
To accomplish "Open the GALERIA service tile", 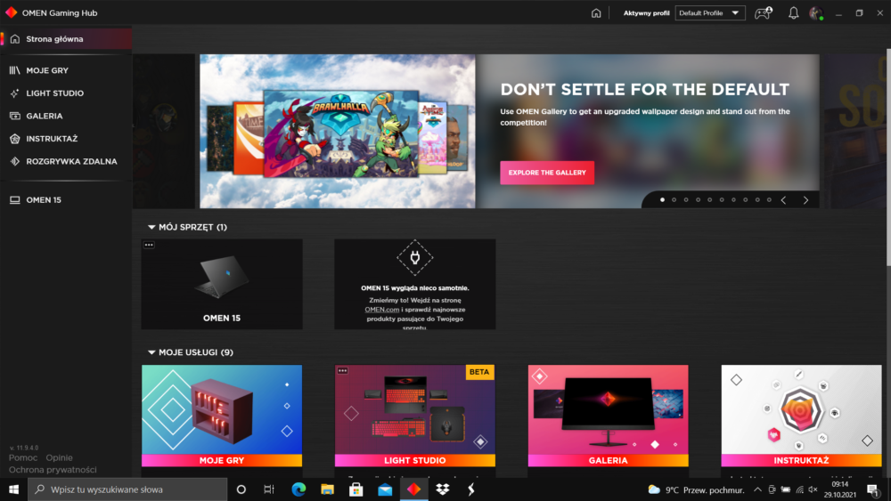I will [x=608, y=416].
